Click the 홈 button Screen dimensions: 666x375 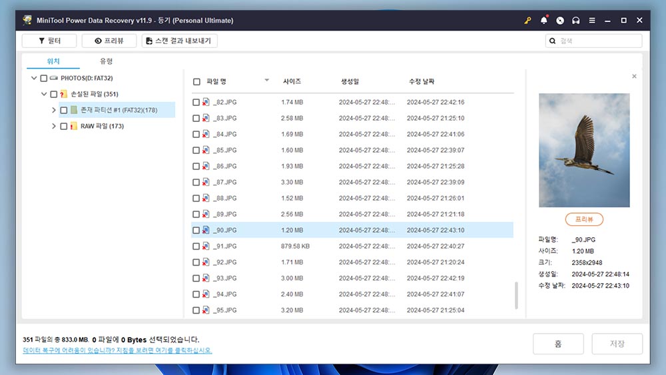558,344
